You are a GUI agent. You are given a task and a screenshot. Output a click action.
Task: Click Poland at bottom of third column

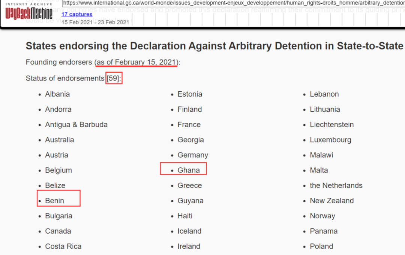321,247
